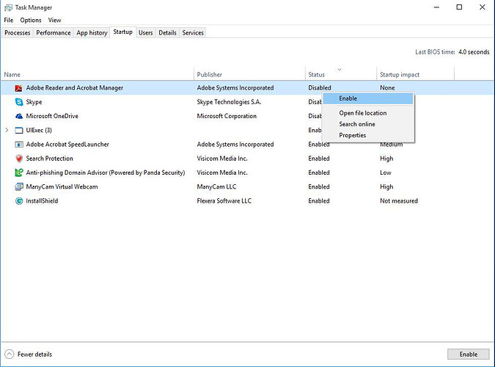
Task: Select the Anti-phishing Domain Advisor icon
Action: coord(19,172)
